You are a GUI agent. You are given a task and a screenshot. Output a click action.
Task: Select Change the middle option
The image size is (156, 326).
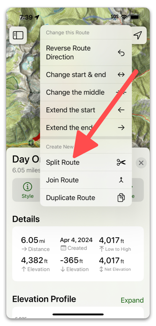(x=86, y=92)
